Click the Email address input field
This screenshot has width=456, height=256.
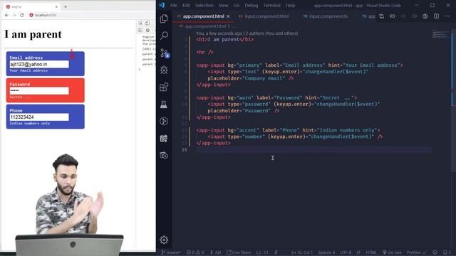coord(39,64)
